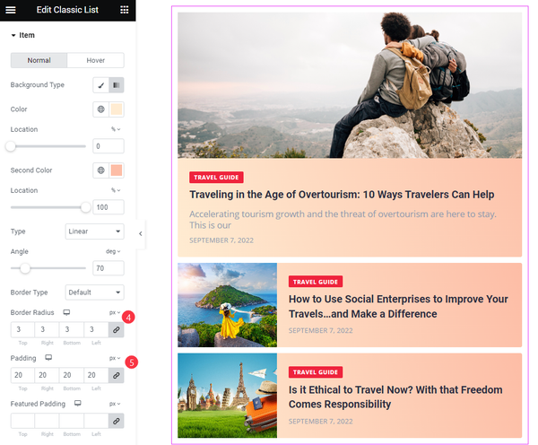The image size is (538, 445).
Task: Select the classic brush background type
Action: pos(100,85)
